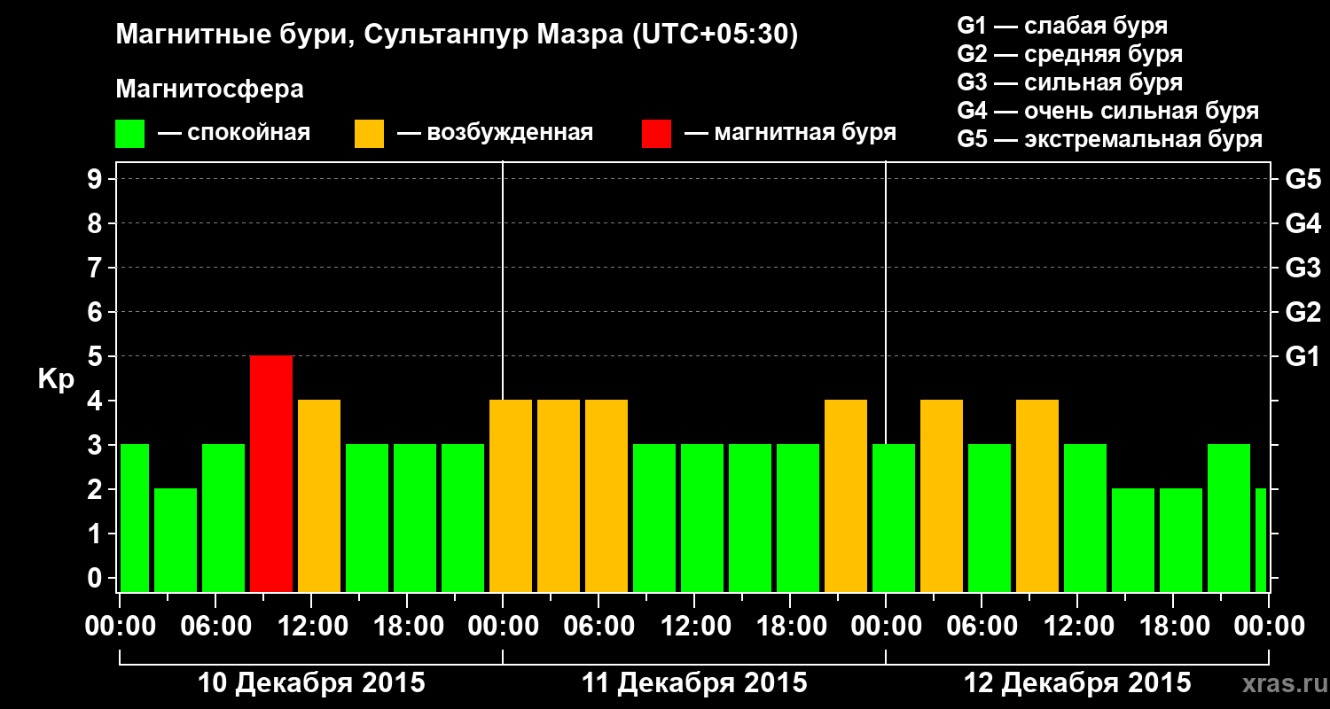Screen dimensions: 1330x709
Task: Click the right-axis 'G3' level label
Action: [x=1303, y=268]
